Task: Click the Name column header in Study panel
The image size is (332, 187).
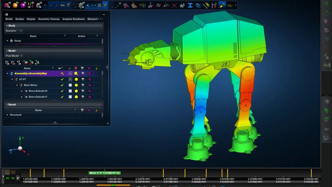Action: pyautogui.click(x=33, y=36)
